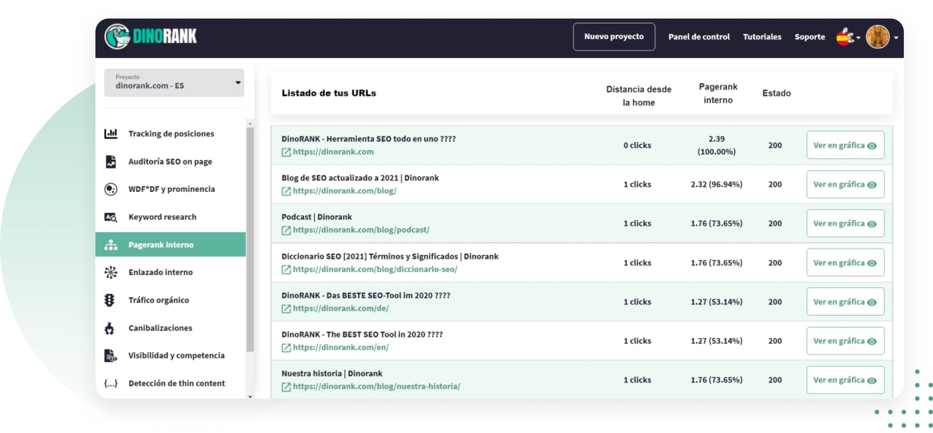Click the Distancia desde la home column header
This screenshot has width=933, height=433.
pyautogui.click(x=638, y=96)
